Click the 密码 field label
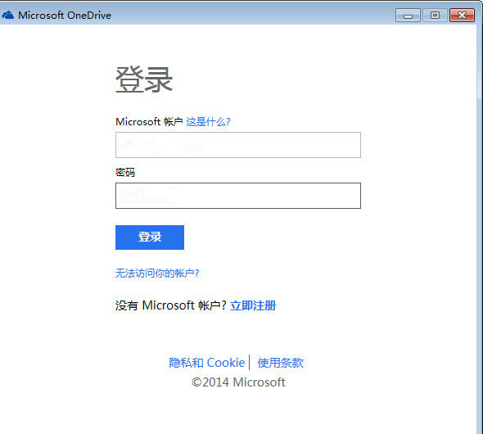Image resolution: width=483 pixels, height=434 pixels. [x=125, y=172]
